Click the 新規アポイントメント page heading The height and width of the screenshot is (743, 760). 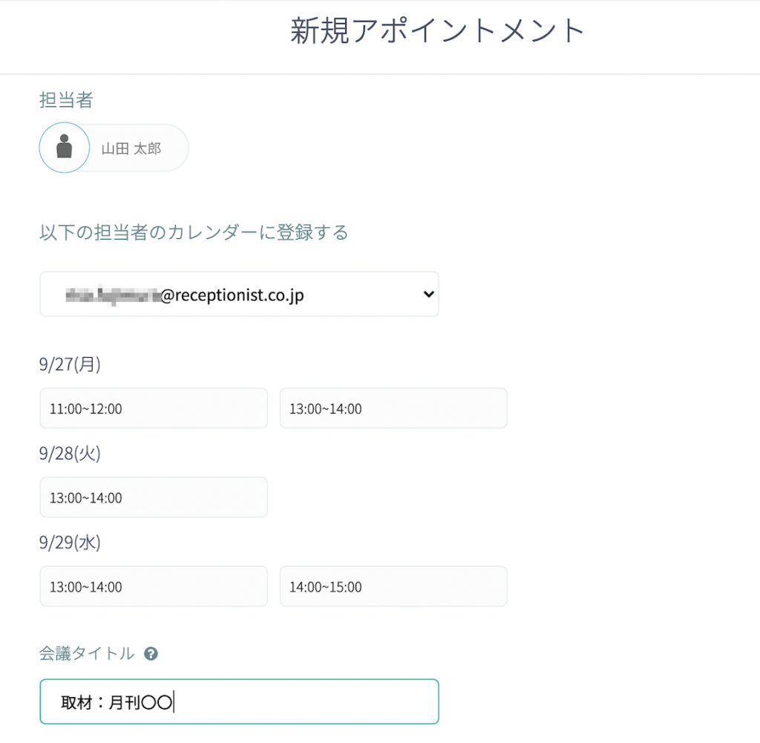point(438,31)
